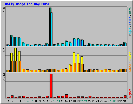
Task: Click day 9 on the x-axis
Action: (x=40, y=101)
